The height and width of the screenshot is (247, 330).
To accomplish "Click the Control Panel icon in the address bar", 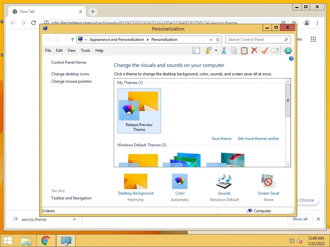I will pos(80,39).
